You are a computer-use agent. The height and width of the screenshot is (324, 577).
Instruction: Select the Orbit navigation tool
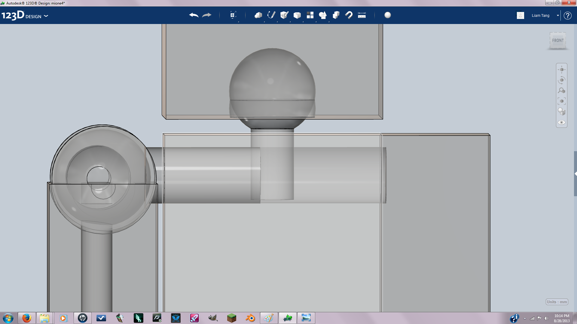[562, 80]
